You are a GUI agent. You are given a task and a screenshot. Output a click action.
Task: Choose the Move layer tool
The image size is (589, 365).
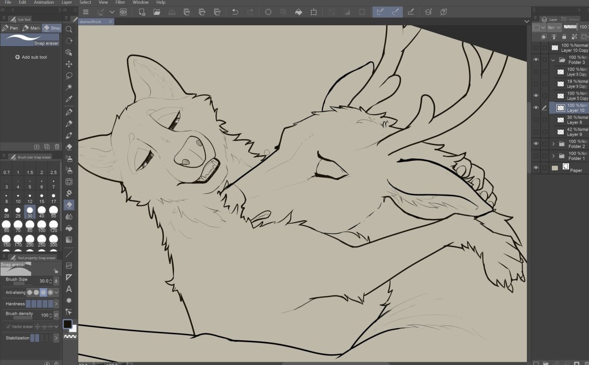[x=69, y=64]
